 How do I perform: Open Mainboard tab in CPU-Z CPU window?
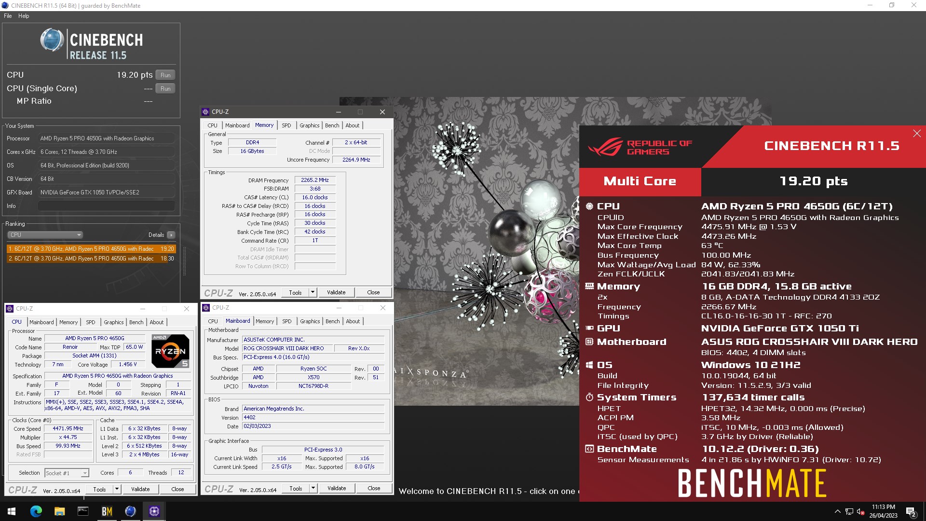coord(42,322)
